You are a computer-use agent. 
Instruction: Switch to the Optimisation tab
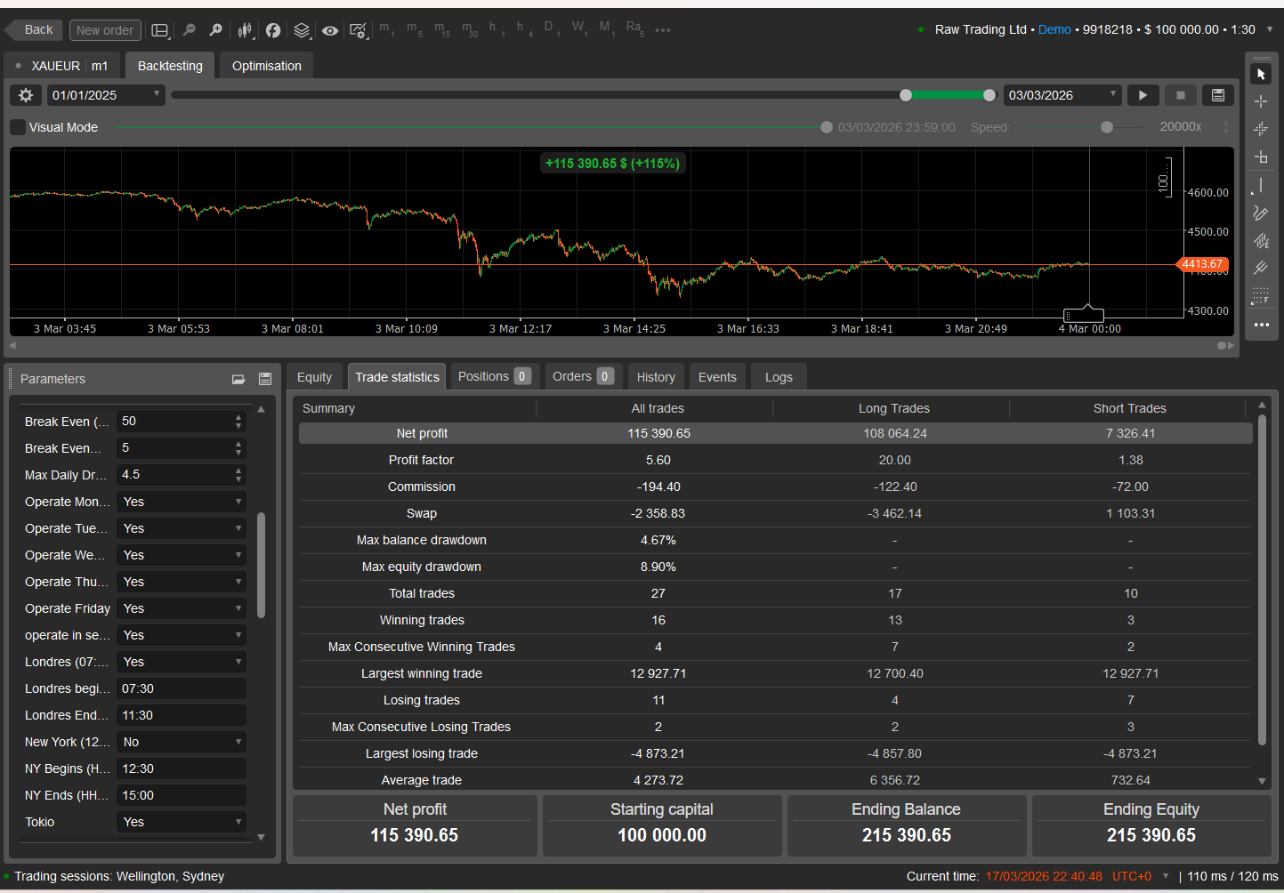click(266, 66)
